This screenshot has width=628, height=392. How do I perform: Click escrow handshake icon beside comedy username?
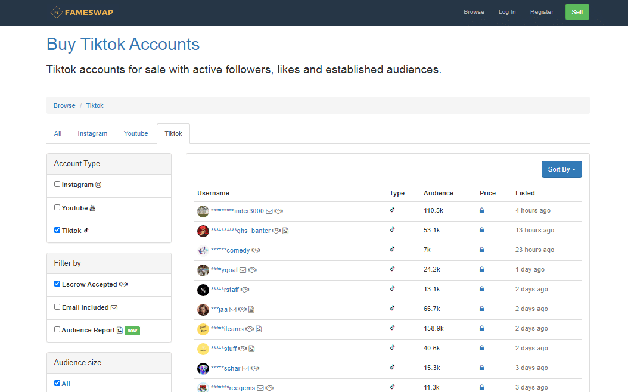click(x=256, y=250)
